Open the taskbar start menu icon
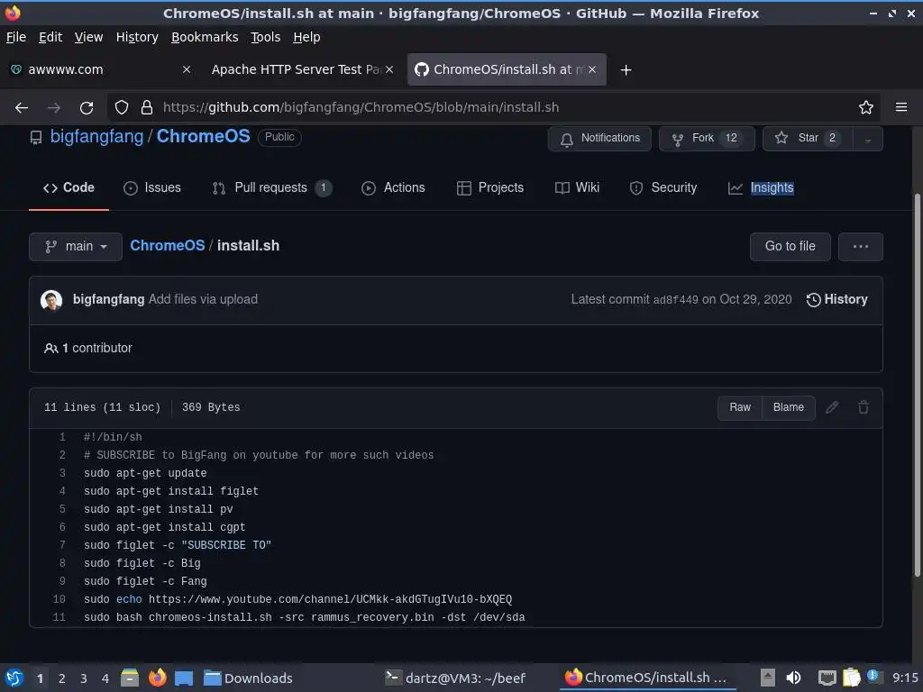This screenshot has height=692, width=923. pyautogui.click(x=14, y=678)
